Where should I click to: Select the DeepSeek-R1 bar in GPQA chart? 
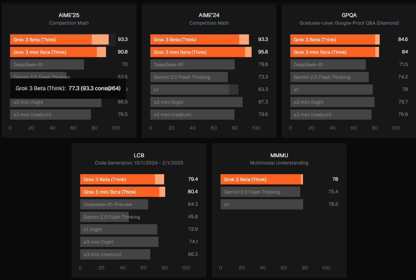tap(328, 64)
